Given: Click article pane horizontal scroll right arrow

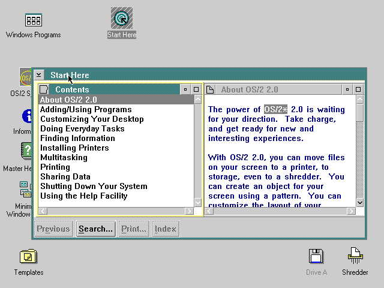Looking at the screenshot, I should tap(351, 211).
